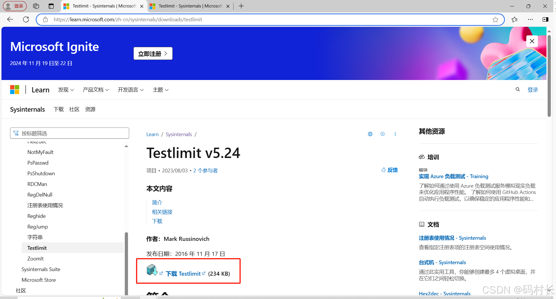Click the Microsoft logo
The width and height of the screenshot is (556, 299).
[x=15, y=89]
